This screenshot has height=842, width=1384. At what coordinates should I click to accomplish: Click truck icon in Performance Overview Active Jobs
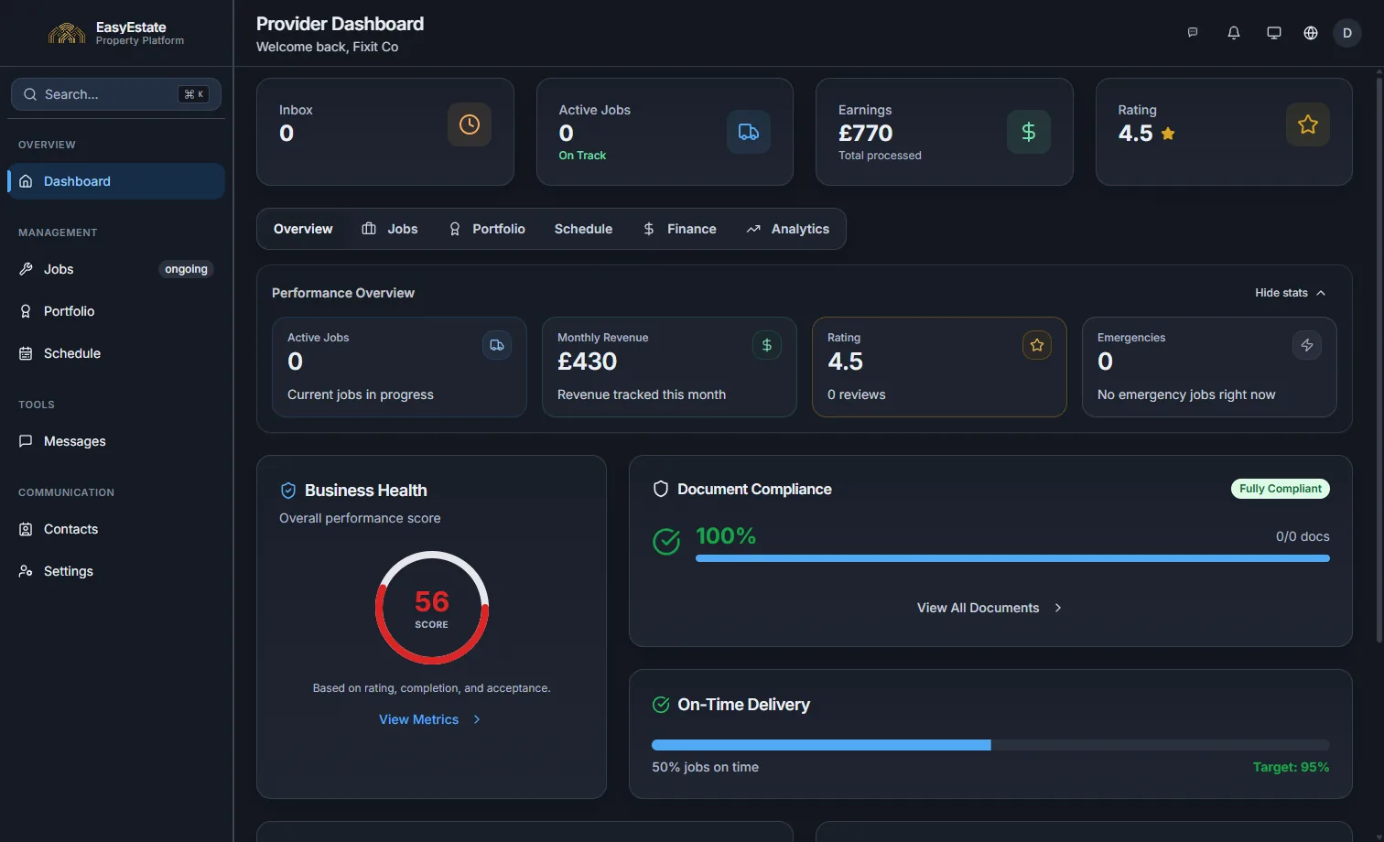pyautogui.click(x=497, y=345)
